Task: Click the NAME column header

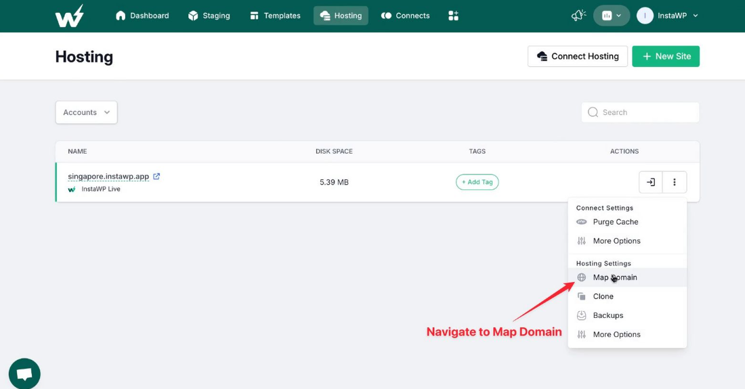Action: [77, 152]
